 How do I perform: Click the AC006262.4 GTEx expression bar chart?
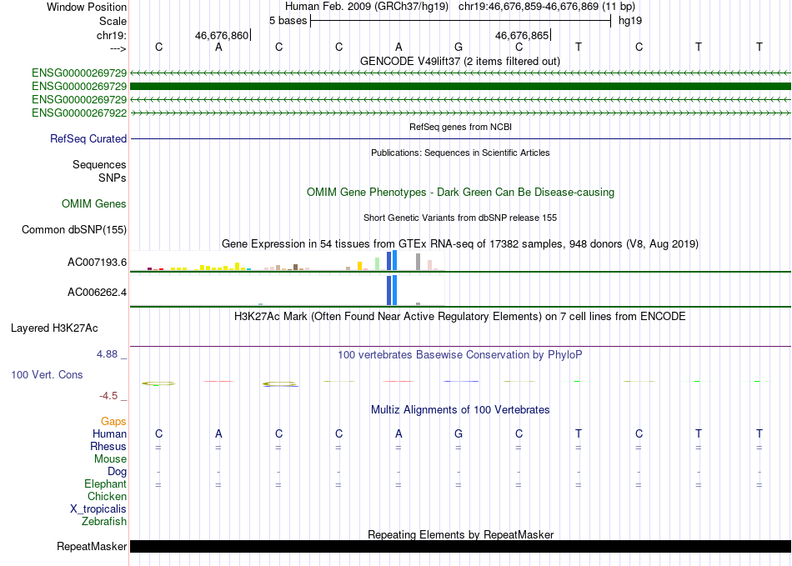point(288,291)
